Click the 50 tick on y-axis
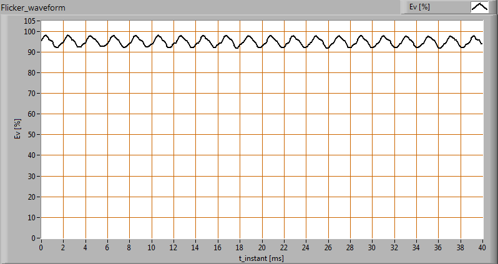The height and width of the screenshot is (264, 498). [x=32, y=135]
